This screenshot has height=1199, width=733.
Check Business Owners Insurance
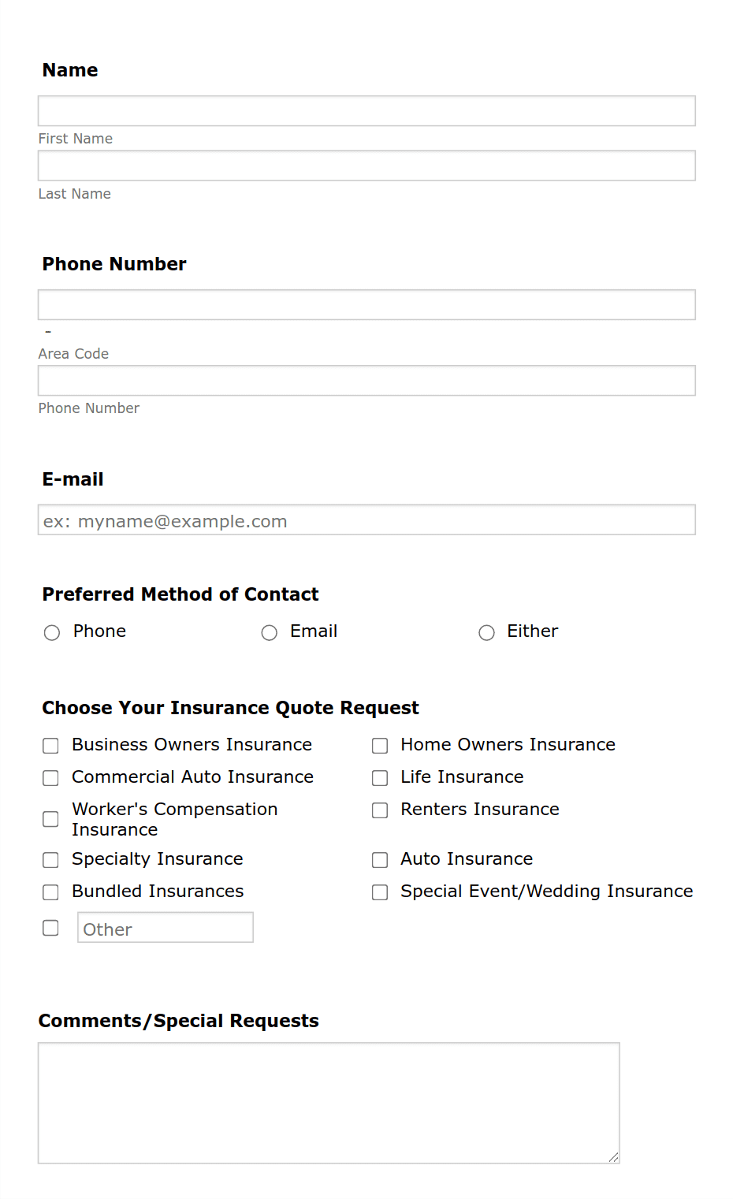[x=50, y=745]
